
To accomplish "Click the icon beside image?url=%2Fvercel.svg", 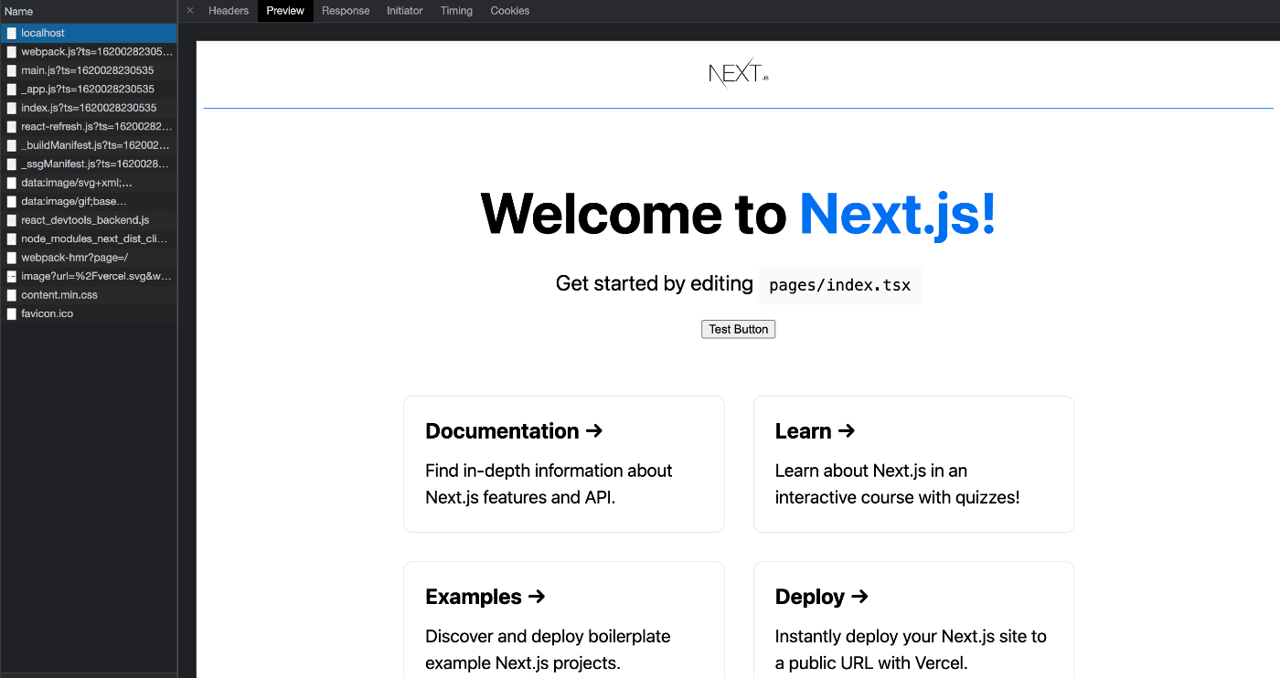I will coord(12,276).
